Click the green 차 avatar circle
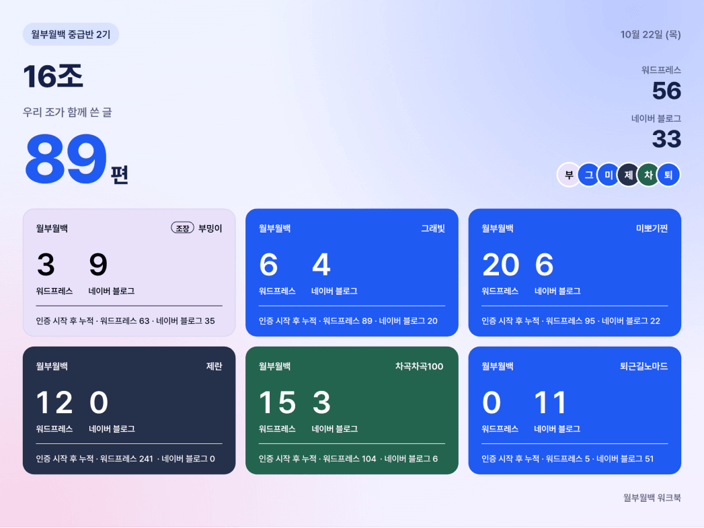The height and width of the screenshot is (528, 704). coord(648,175)
